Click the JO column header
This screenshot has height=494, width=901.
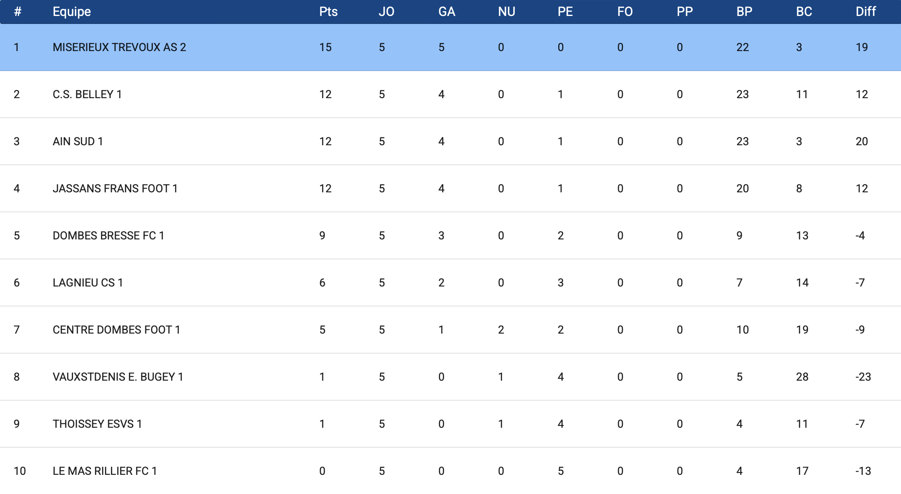pos(386,12)
